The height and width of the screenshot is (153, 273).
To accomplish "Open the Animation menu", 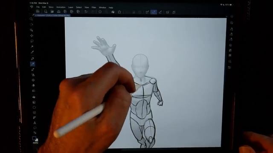I will point(61,7).
